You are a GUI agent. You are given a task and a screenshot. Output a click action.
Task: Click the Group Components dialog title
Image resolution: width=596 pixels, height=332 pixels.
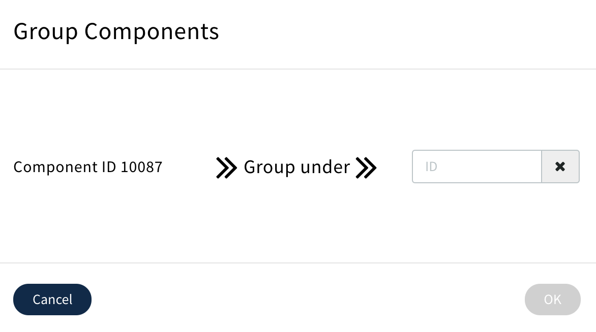click(x=116, y=31)
